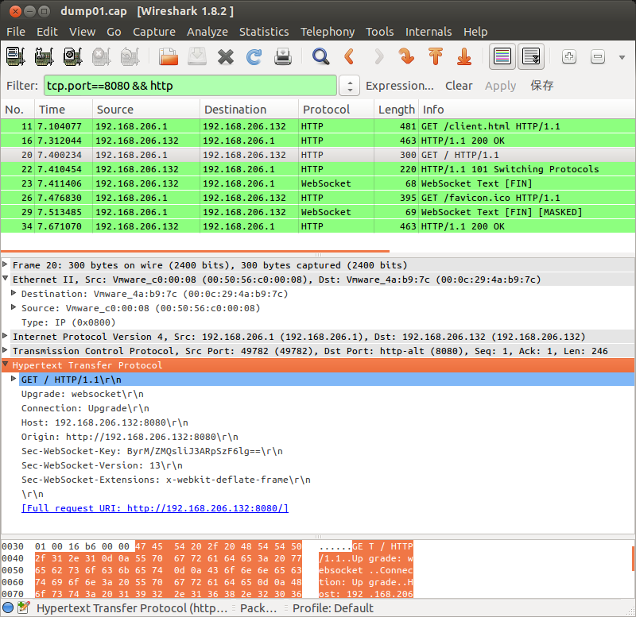636x617 pixels.
Task: Select packet 26 GET /favicon.ico
Action: (x=318, y=198)
